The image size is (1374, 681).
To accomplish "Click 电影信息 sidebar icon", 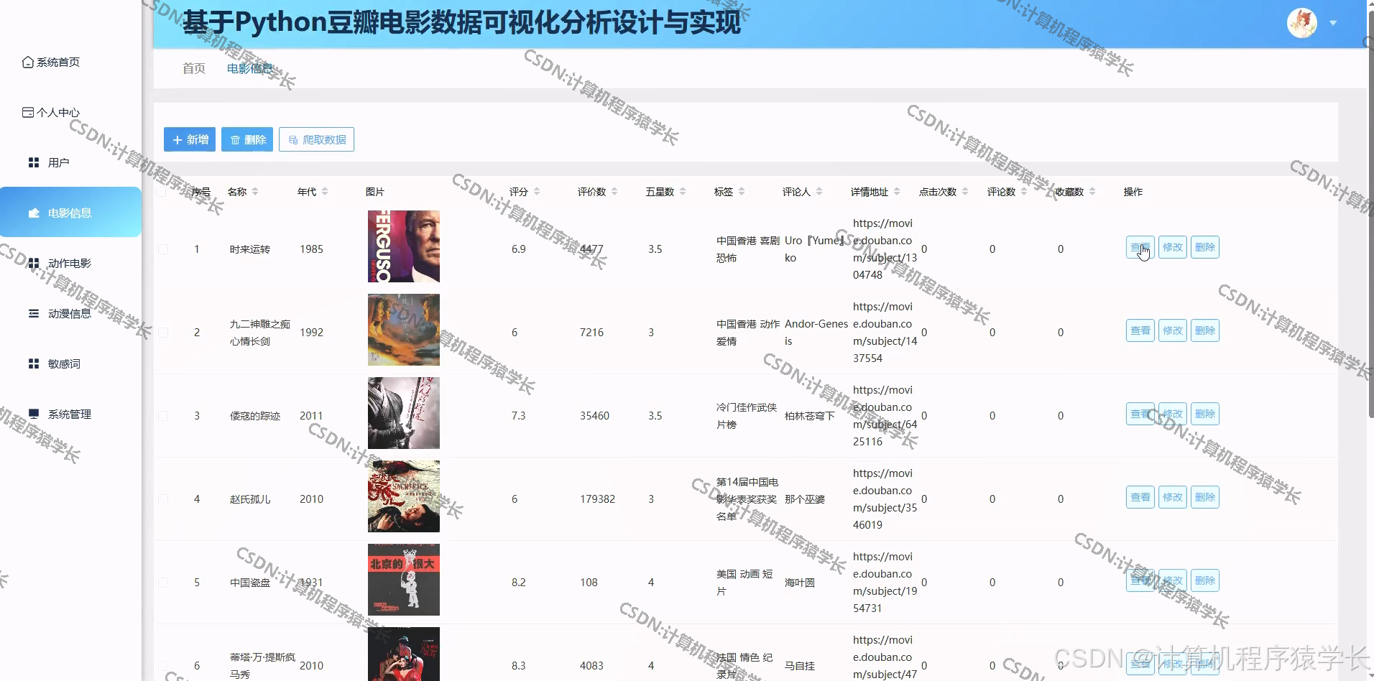I will pyautogui.click(x=34, y=213).
